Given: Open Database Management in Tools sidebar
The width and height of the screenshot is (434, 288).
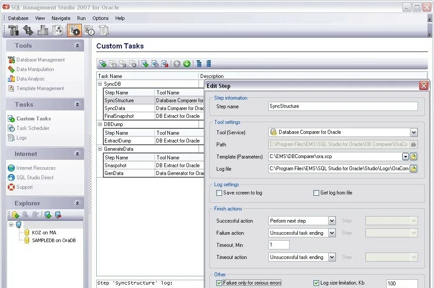Looking at the screenshot, I should point(36,60).
